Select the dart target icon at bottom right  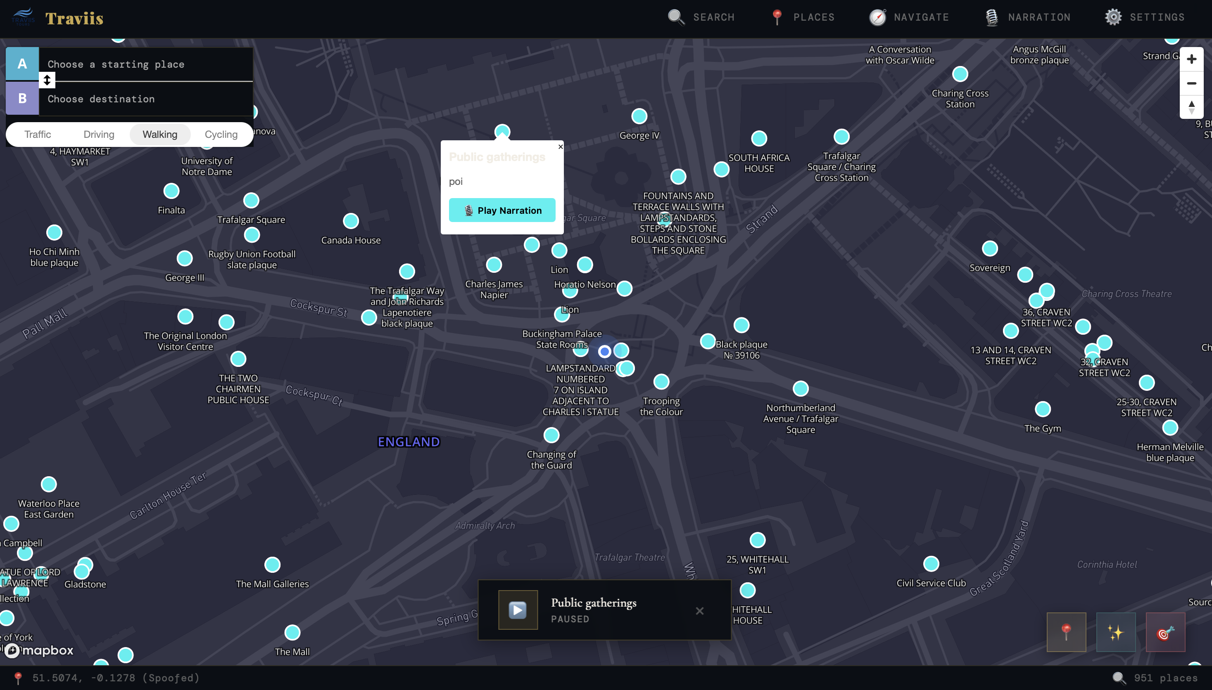[1164, 631]
